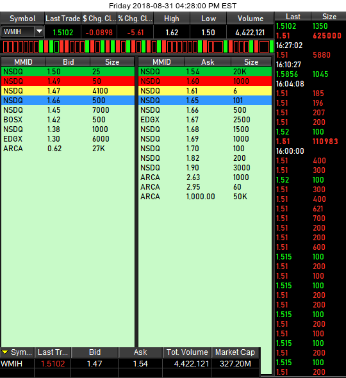Select the green NSDQ 1.50 bid row
The height and width of the screenshot is (378, 346).
(68, 72)
